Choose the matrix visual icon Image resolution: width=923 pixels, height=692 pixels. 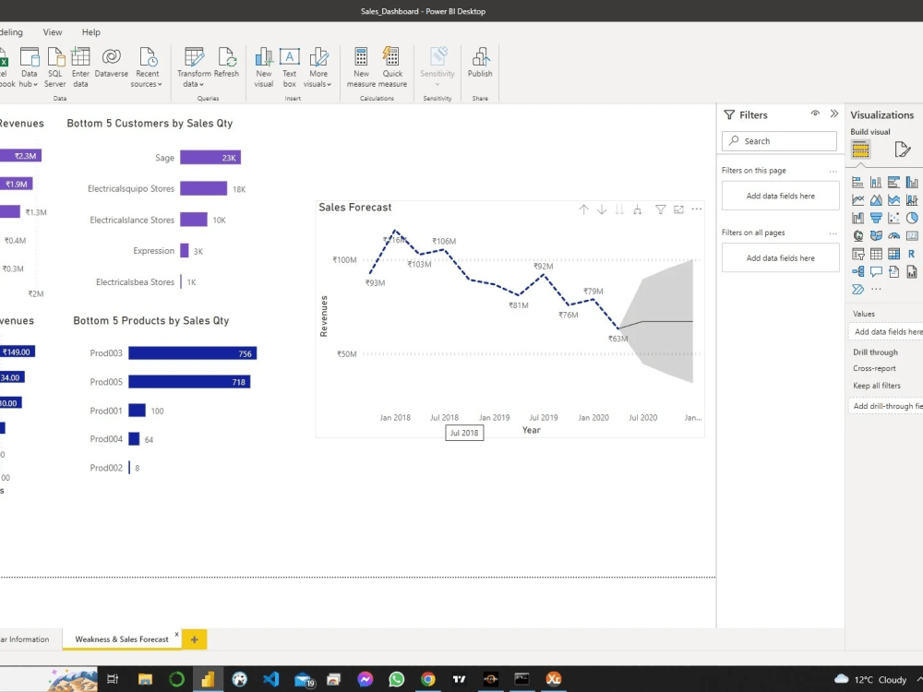pos(895,253)
